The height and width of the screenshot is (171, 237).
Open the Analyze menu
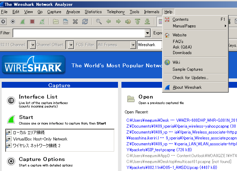tap(73, 12)
